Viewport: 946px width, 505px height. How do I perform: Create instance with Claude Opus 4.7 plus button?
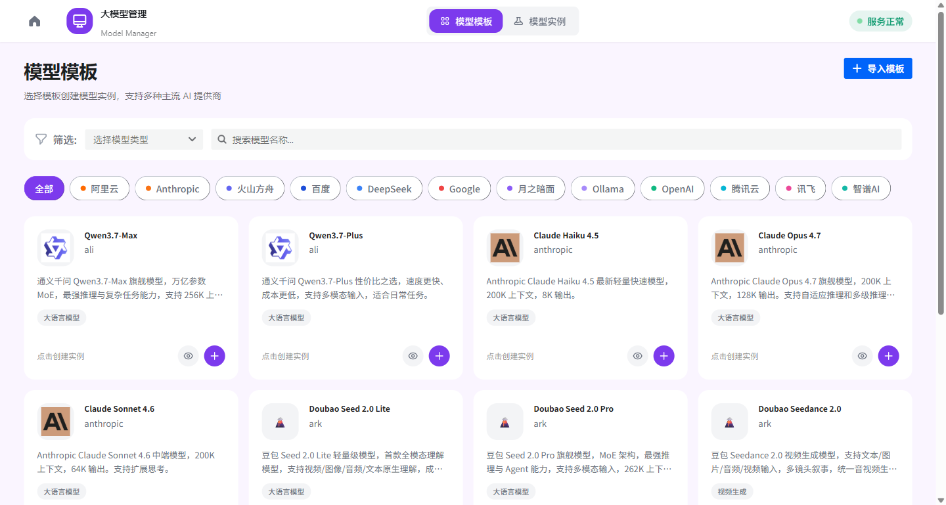tap(889, 356)
